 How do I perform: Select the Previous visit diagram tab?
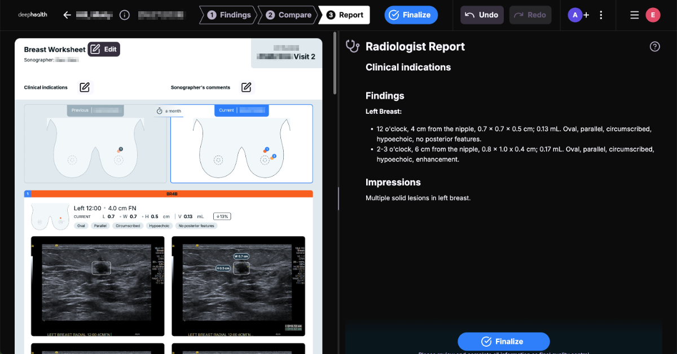pyautogui.click(x=95, y=110)
